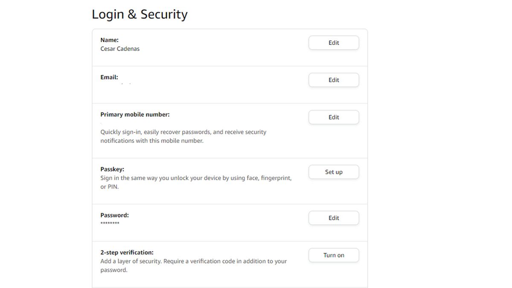Select the verification code description text

[193, 265]
